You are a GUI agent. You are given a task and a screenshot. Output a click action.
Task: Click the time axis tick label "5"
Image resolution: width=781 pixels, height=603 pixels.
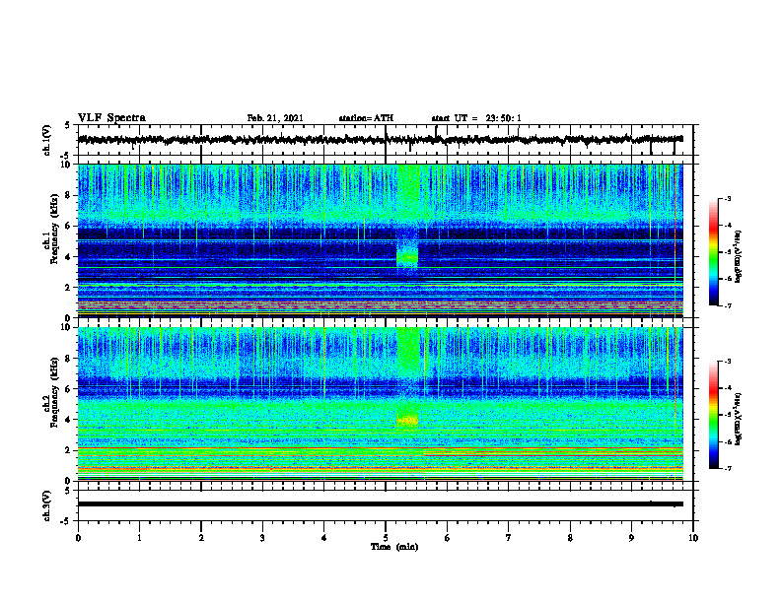(x=386, y=538)
